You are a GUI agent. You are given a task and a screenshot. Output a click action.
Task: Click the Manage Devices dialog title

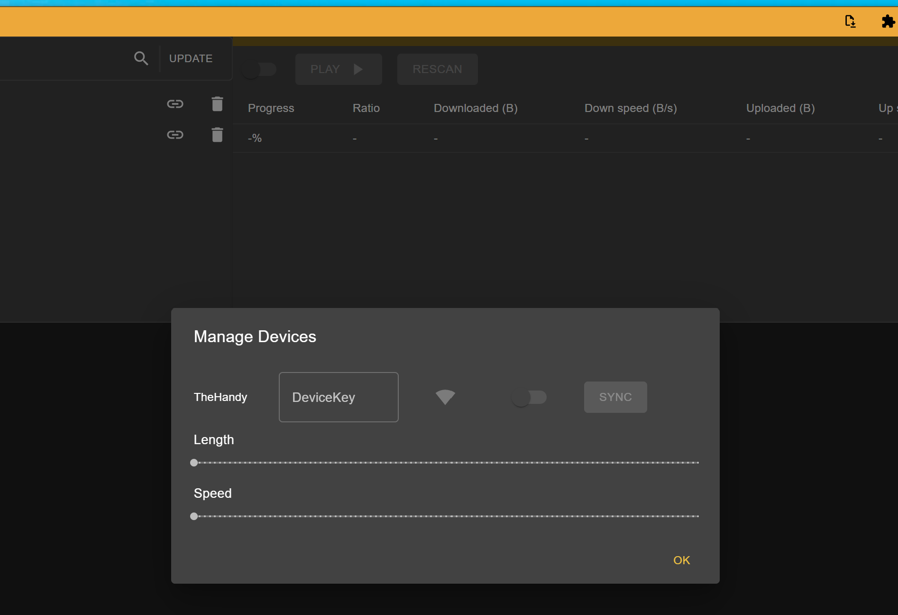pos(255,336)
